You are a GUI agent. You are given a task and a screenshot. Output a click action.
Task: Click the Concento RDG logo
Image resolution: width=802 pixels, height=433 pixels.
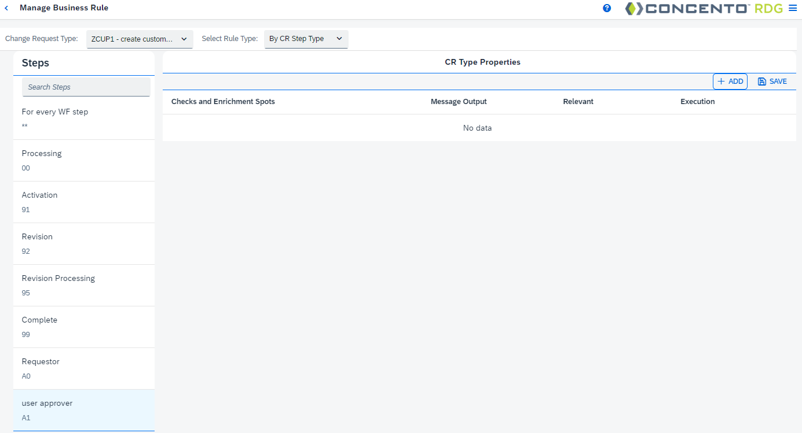[701, 9]
